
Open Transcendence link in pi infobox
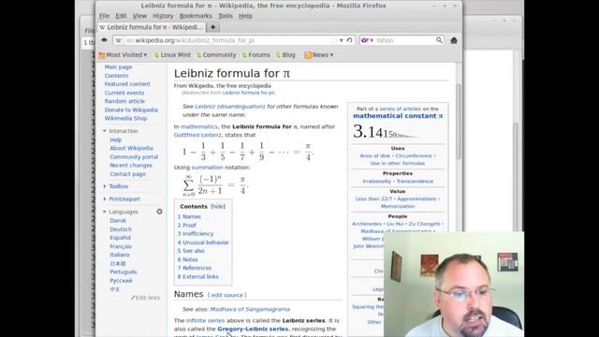tap(415, 181)
